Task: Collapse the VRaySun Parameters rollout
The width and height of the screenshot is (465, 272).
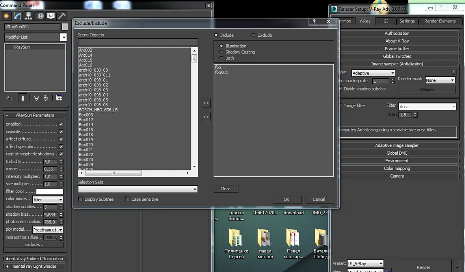Action: (x=35, y=115)
